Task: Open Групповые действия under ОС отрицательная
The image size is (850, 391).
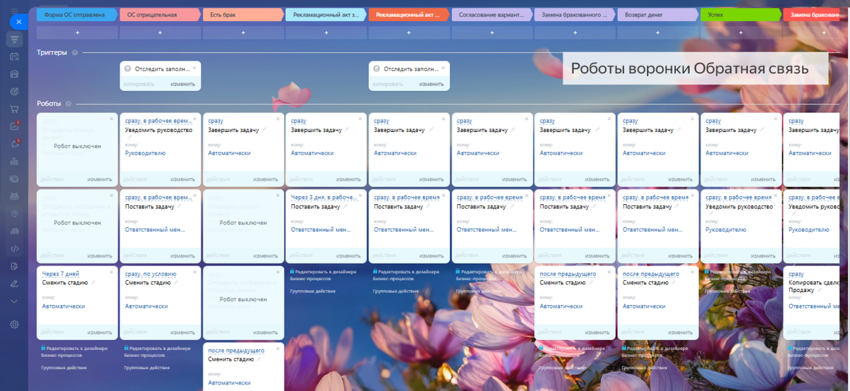Action: click(x=147, y=368)
